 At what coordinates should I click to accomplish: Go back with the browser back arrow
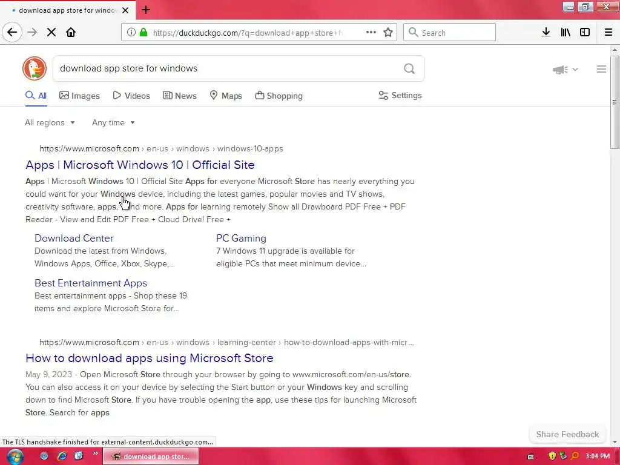click(12, 32)
